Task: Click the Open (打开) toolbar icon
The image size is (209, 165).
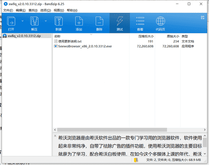Action: (x=11, y=21)
